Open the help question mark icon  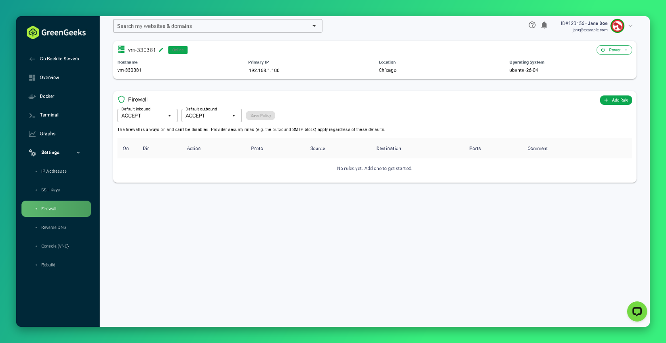pyautogui.click(x=532, y=25)
